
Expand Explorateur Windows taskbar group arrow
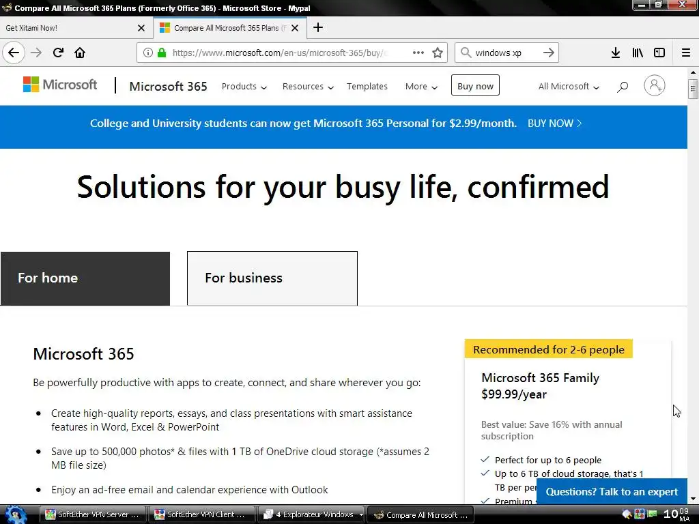pyautogui.click(x=361, y=514)
